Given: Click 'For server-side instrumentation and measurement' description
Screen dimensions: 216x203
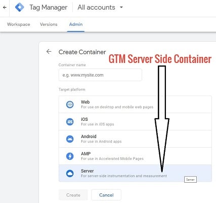Looking at the screenshot, I should [x=124, y=176].
